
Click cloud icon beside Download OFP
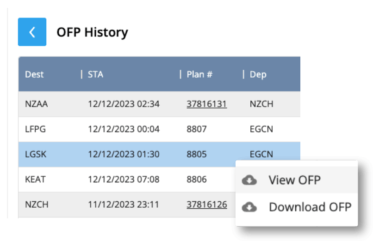point(249,207)
